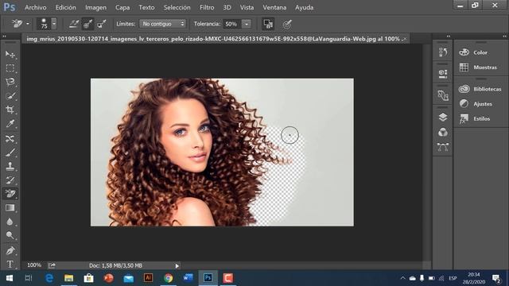509x286 pixels.
Task: Open Adobe Illustrator from taskbar
Action: (x=149, y=278)
